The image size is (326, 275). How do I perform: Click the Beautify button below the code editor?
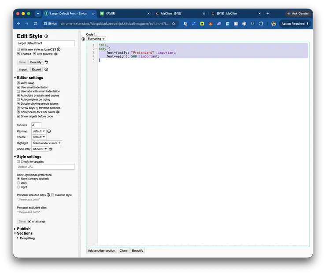point(137,250)
